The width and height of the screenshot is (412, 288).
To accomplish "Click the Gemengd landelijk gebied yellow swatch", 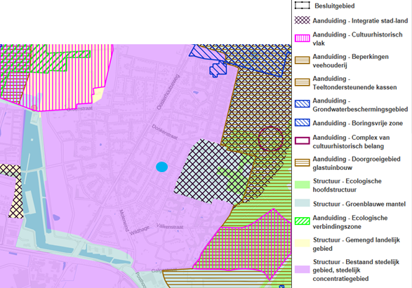I will click(303, 243).
